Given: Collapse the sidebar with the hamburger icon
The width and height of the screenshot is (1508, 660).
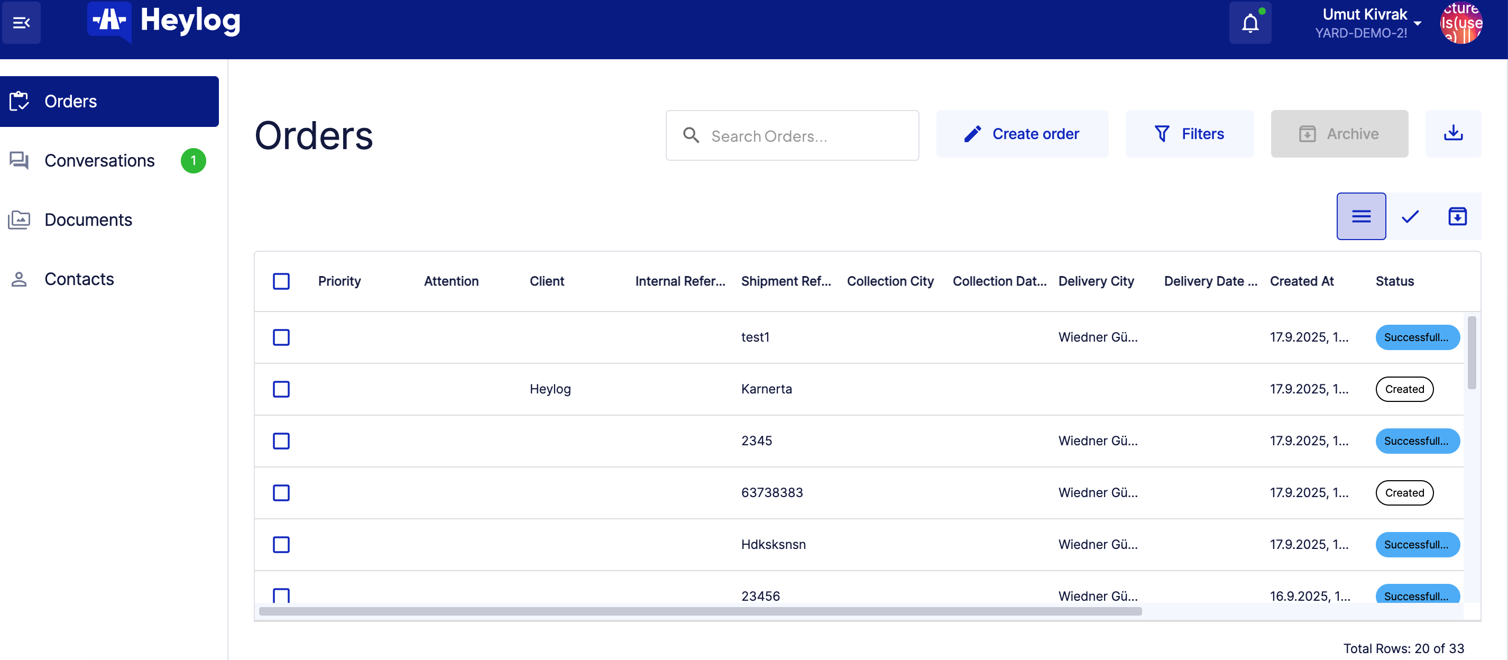Looking at the screenshot, I should click(x=21, y=22).
